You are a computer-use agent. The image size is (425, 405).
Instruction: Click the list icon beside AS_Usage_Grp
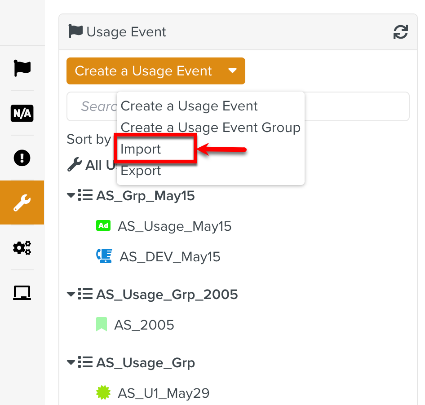pyautogui.click(x=85, y=362)
